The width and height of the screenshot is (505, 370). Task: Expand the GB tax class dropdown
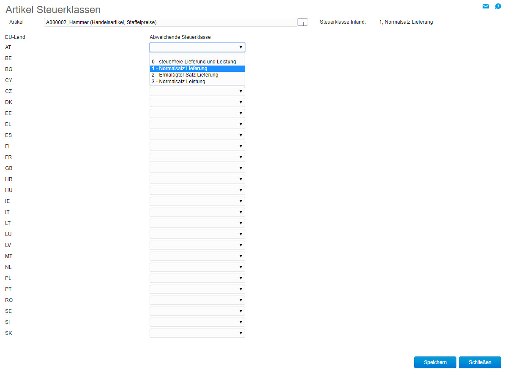197,168
